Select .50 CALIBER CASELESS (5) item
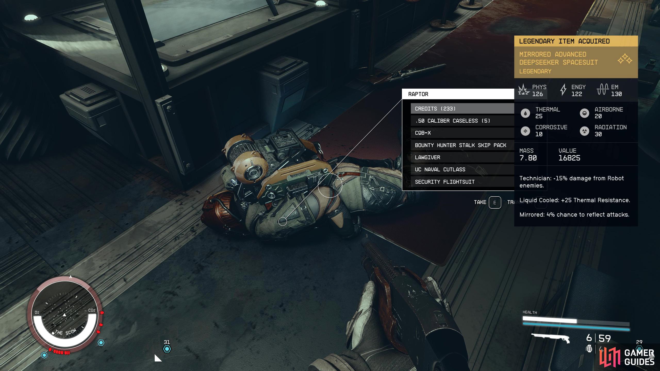This screenshot has height=371, width=660. coord(457,121)
